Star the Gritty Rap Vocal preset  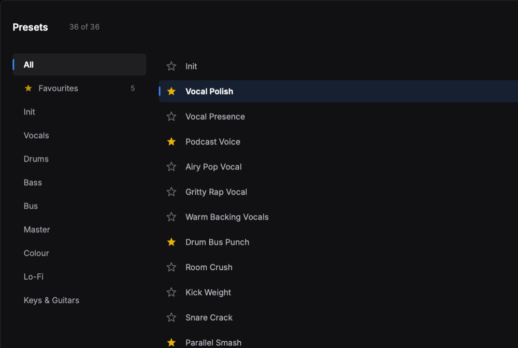[171, 192]
